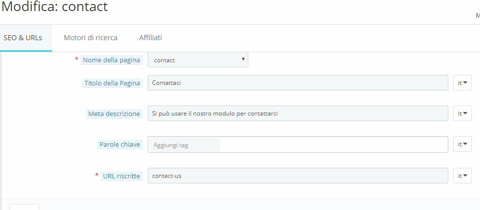The width and height of the screenshot is (480, 210).
Task: Click the URL riscritte label
Action: 122,176
